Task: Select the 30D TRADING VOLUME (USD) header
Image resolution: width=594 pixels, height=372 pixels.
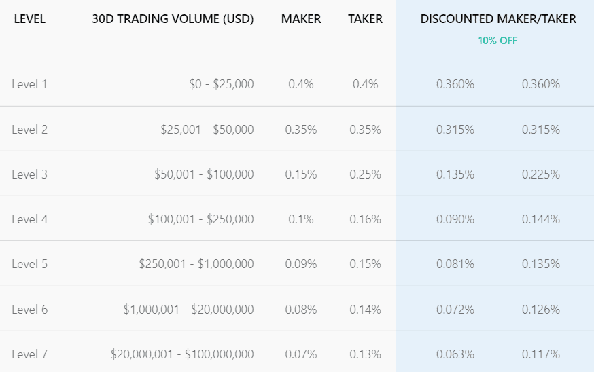Action: (x=173, y=19)
